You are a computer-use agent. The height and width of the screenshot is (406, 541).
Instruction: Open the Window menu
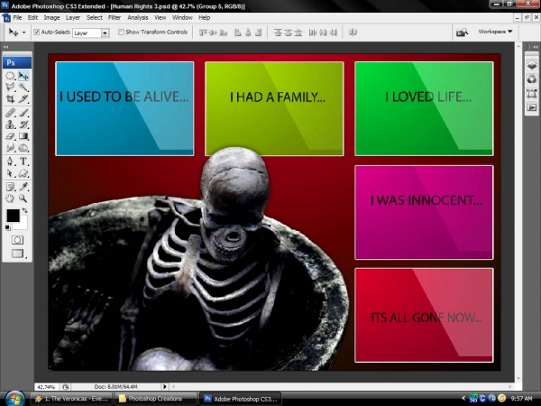coord(182,18)
